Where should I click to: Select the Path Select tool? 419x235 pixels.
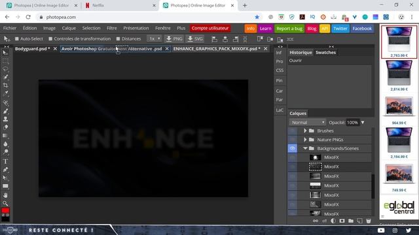[x=5, y=178]
